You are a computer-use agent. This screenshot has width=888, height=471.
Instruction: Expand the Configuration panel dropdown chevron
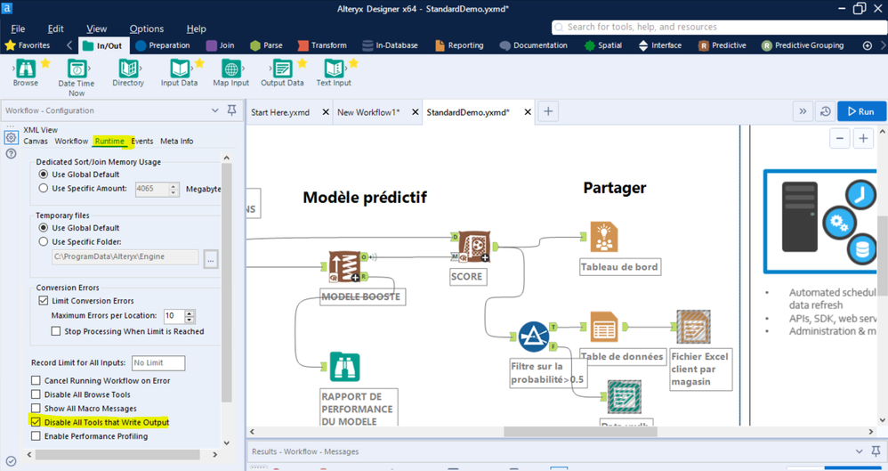(x=214, y=110)
